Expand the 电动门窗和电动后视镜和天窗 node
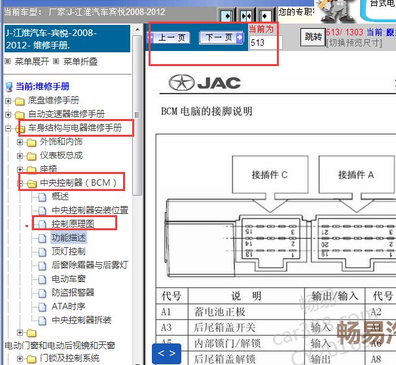Screen dimensions: 396x365 [x=20, y=333]
